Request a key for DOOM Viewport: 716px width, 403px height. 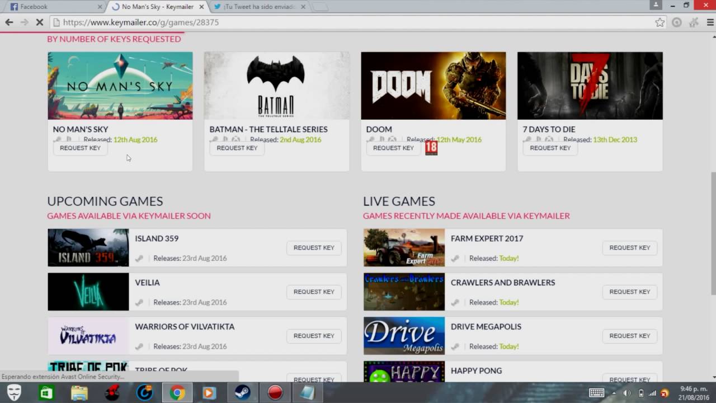pos(393,148)
